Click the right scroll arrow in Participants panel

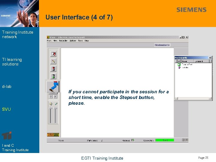(x=210, y=98)
